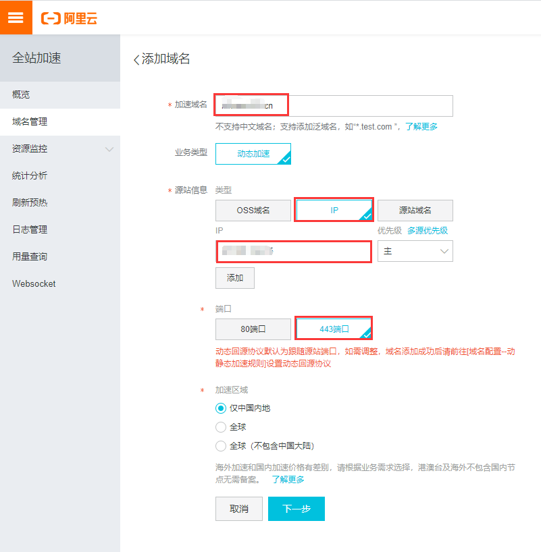Image resolution: width=541 pixels, height=552 pixels.
Task: Click the back arrow beside 添加域名
Action: point(136,59)
